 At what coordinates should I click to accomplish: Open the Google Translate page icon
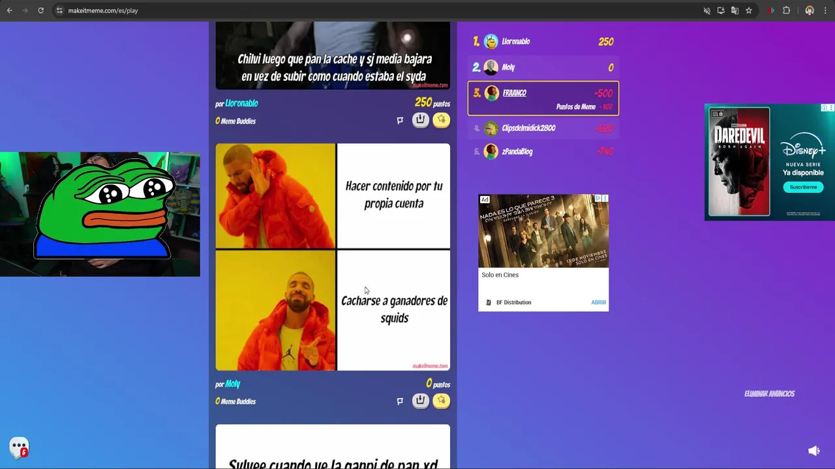point(735,10)
